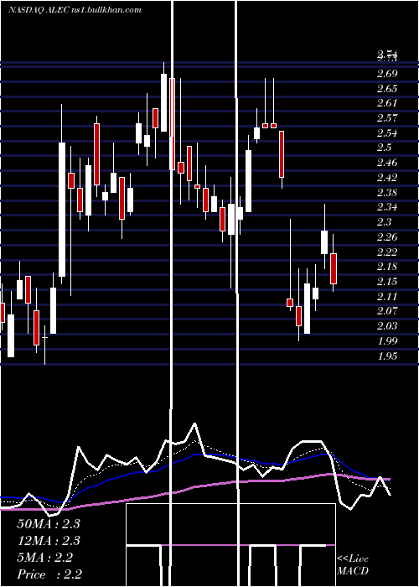Select the 2.22 price level text
Image resolution: width=419 pixels, height=587 pixels.
pyautogui.click(x=387, y=252)
